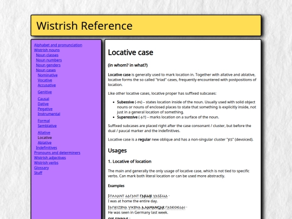Go to Accusative case link

[x=47, y=85]
